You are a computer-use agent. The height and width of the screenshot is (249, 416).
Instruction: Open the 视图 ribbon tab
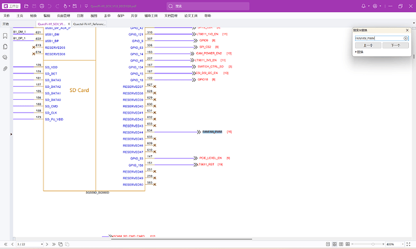pos(93,16)
